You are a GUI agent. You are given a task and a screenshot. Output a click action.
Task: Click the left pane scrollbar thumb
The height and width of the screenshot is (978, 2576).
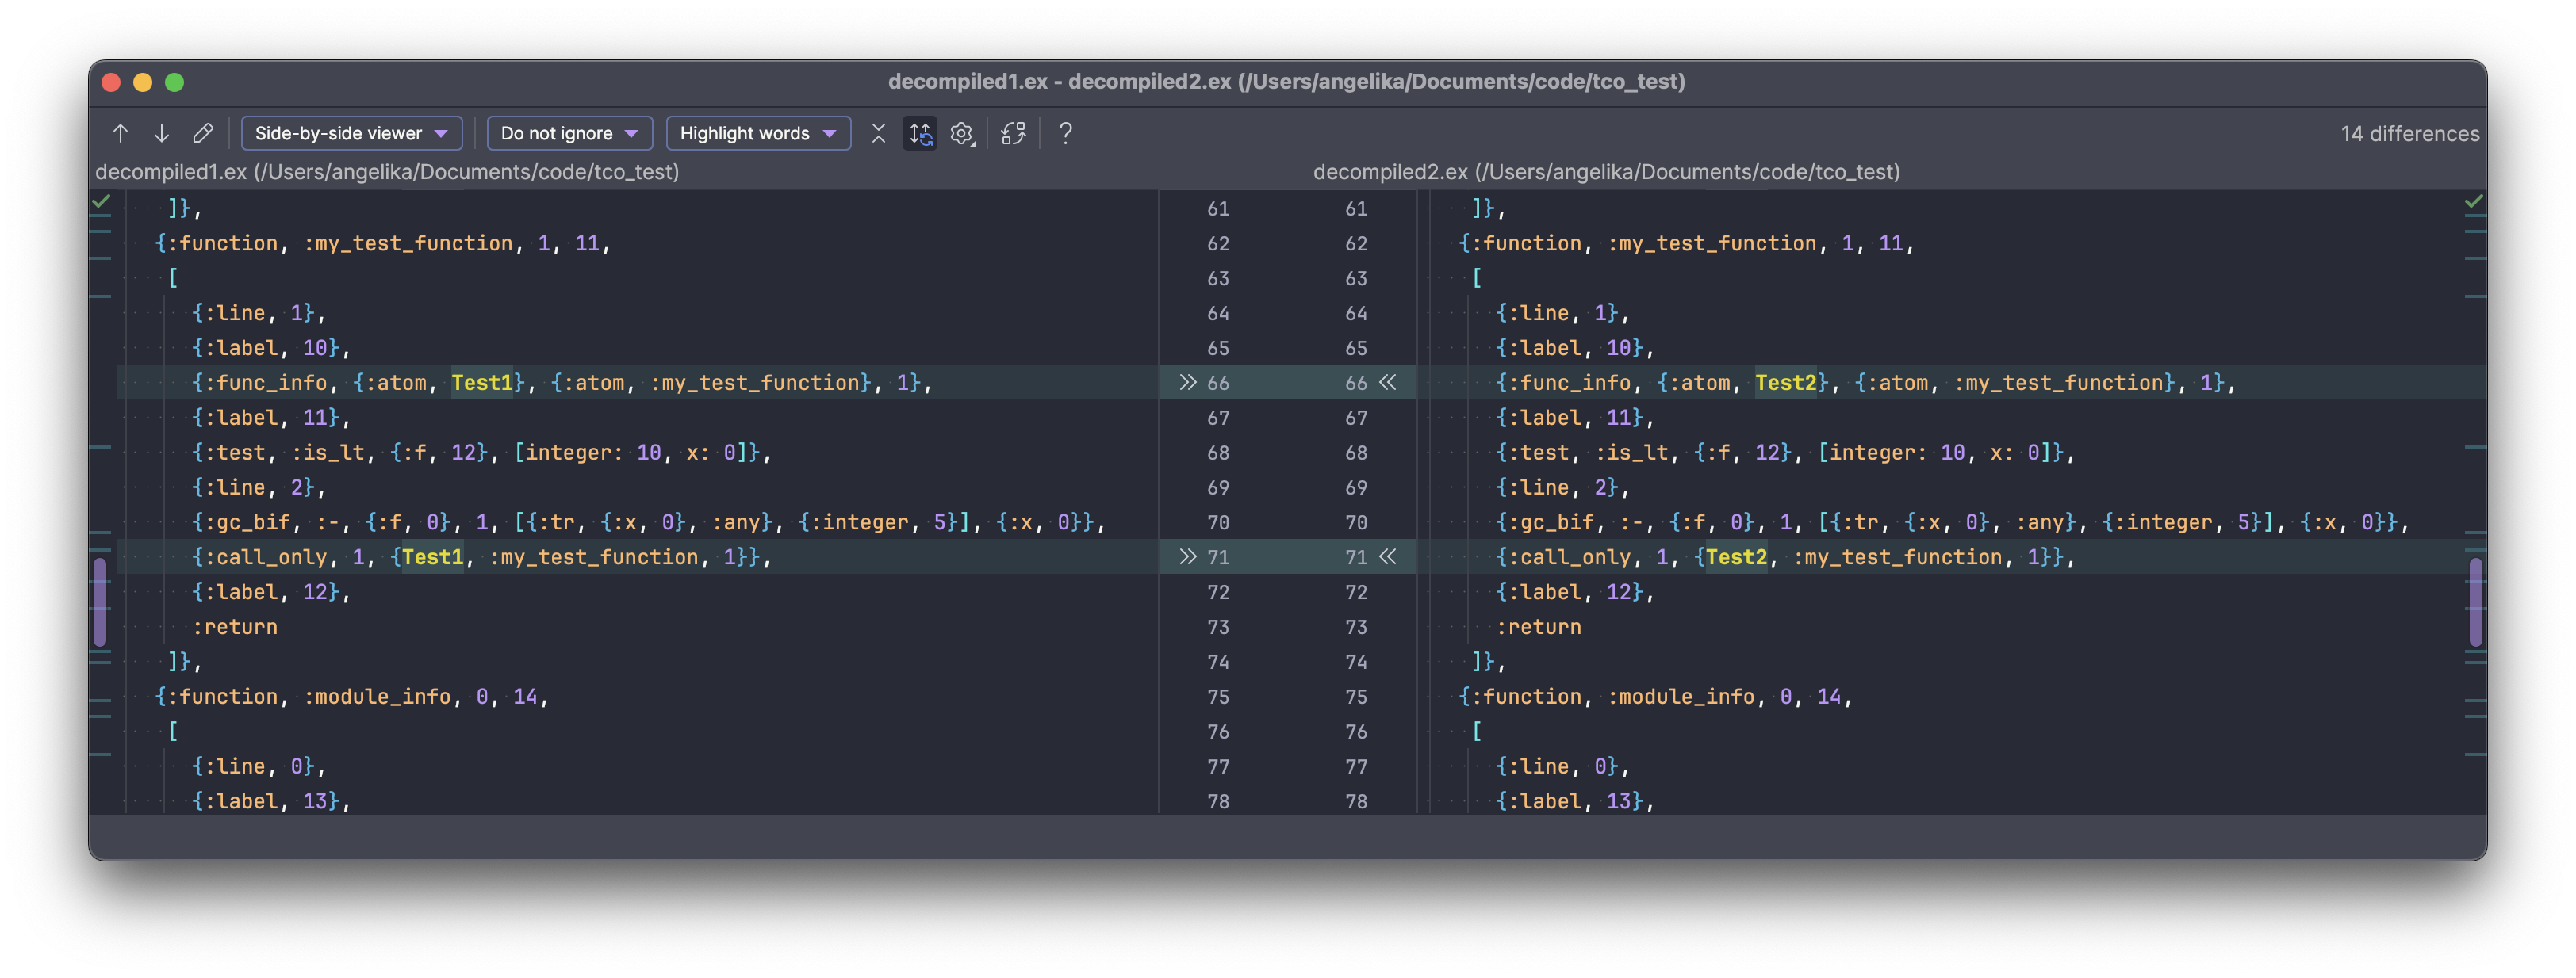100,602
